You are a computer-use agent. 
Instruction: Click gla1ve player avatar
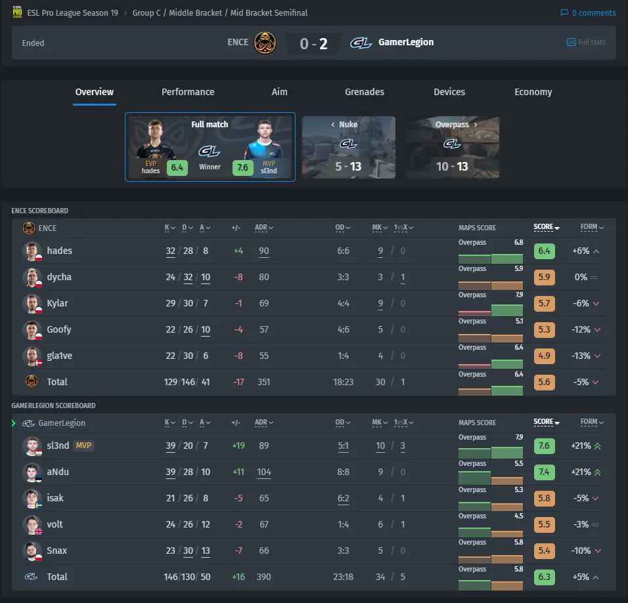32,356
